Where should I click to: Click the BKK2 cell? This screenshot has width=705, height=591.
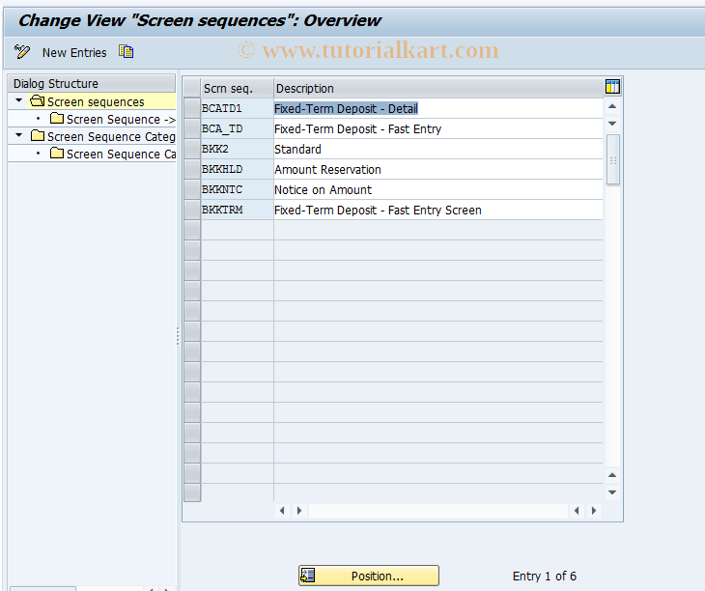point(237,150)
